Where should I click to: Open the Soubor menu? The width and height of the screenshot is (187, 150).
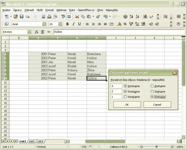point(6,10)
